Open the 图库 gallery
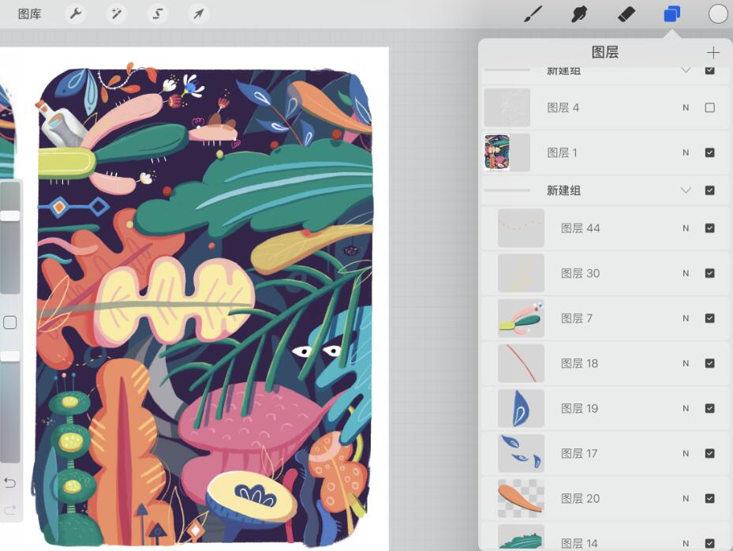The height and width of the screenshot is (551, 733). coord(29,14)
